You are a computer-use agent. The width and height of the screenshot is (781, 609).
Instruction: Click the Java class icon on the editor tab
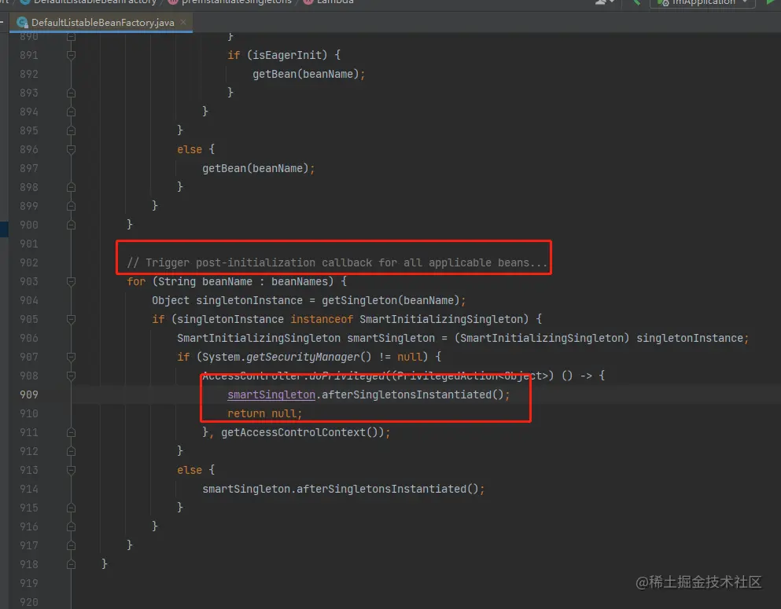pos(22,22)
